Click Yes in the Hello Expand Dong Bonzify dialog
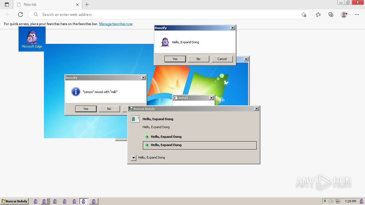The image size is (365, 205). coord(175,59)
